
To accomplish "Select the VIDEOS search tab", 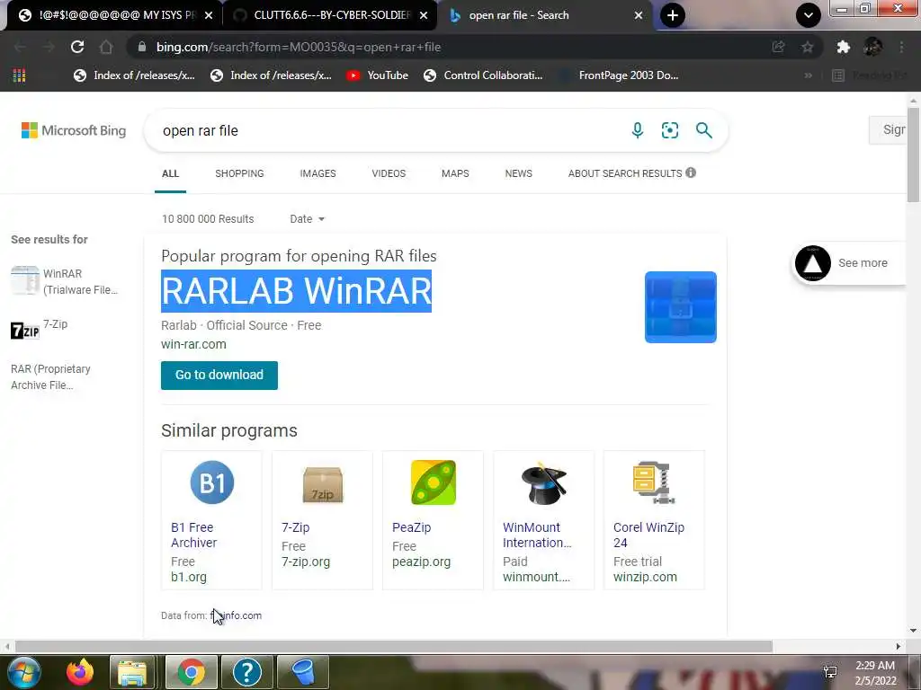I will click(x=389, y=173).
